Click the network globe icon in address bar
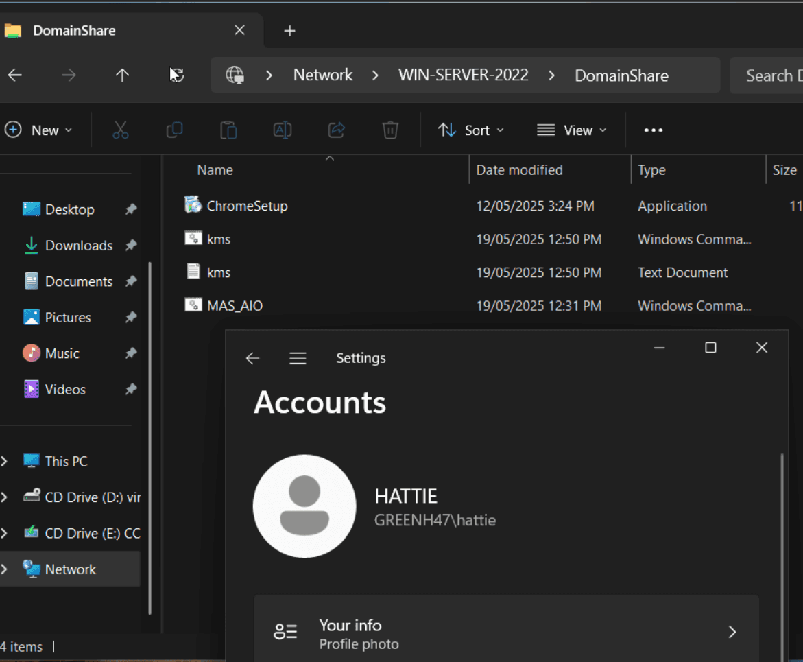 pos(235,75)
